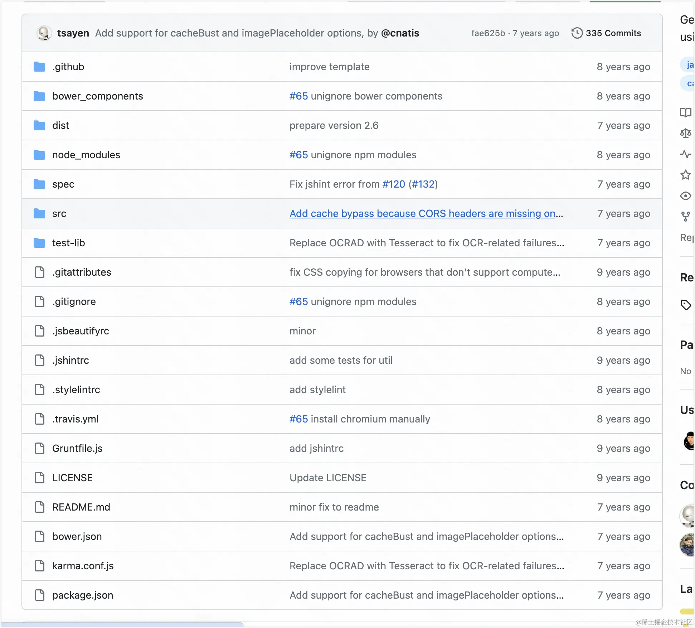Image resolution: width=695 pixels, height=628 pixels.
Task: Click the releases tag icon
Action: [x=685, y=305]
